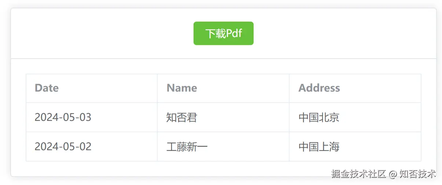Click empty card header left of 下载Pdf

coord(103,33)
